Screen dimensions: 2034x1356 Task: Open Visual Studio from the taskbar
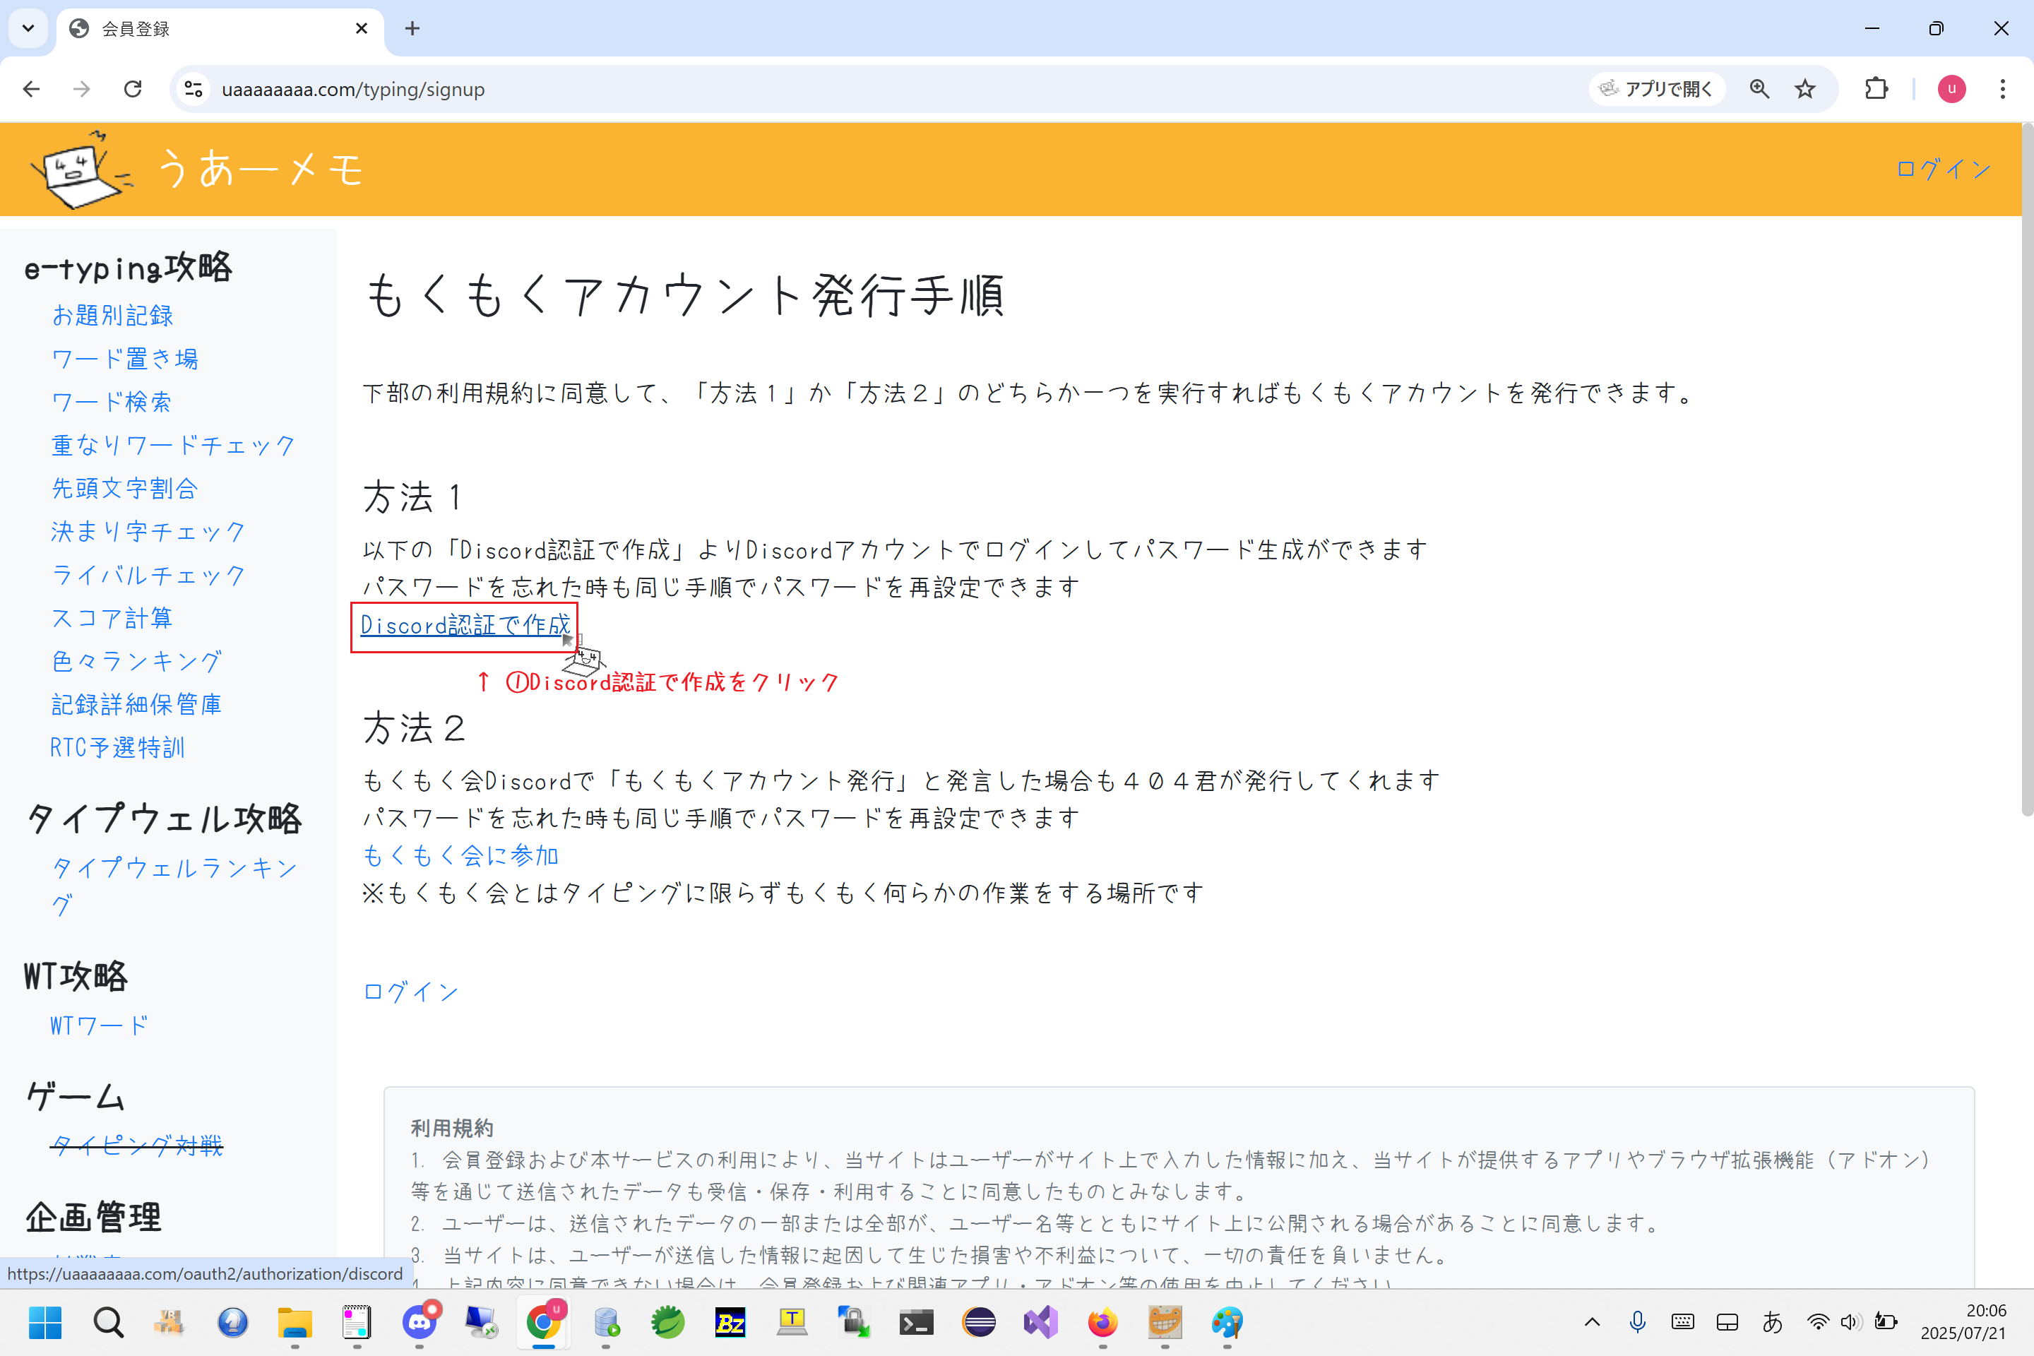pos(1040,1322)
